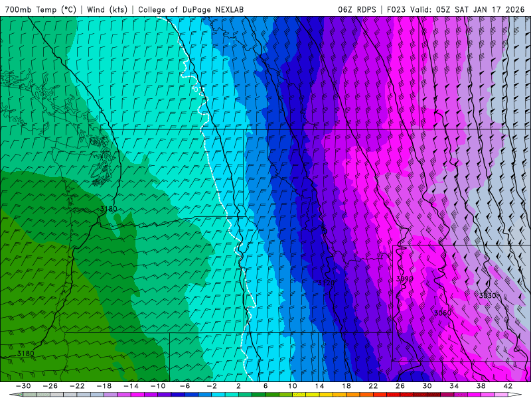Click the 3060 height contour label
The width and height of the screenshot is (531, 398).
(x=443, y=313)
